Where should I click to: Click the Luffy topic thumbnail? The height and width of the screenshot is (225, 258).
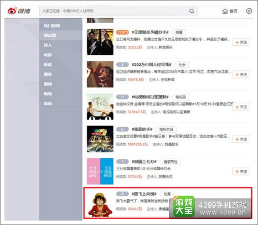click(x=100, y=204)
